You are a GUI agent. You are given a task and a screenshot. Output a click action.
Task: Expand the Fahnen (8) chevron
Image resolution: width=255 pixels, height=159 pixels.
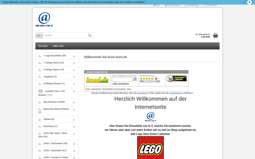click(74, 120)
